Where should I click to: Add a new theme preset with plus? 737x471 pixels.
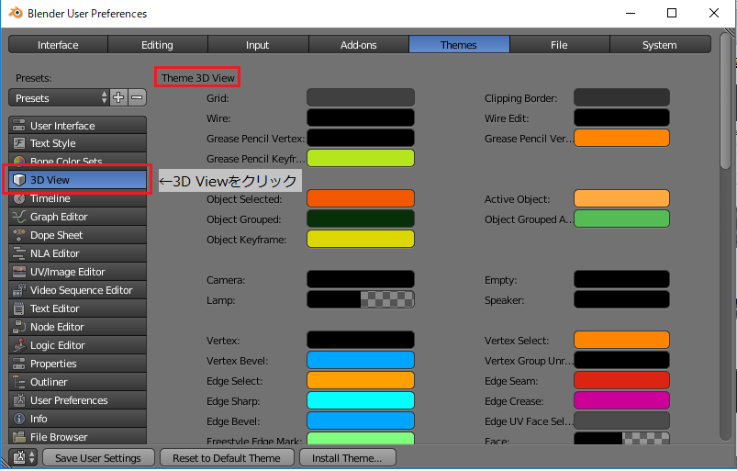click(118, 97)
